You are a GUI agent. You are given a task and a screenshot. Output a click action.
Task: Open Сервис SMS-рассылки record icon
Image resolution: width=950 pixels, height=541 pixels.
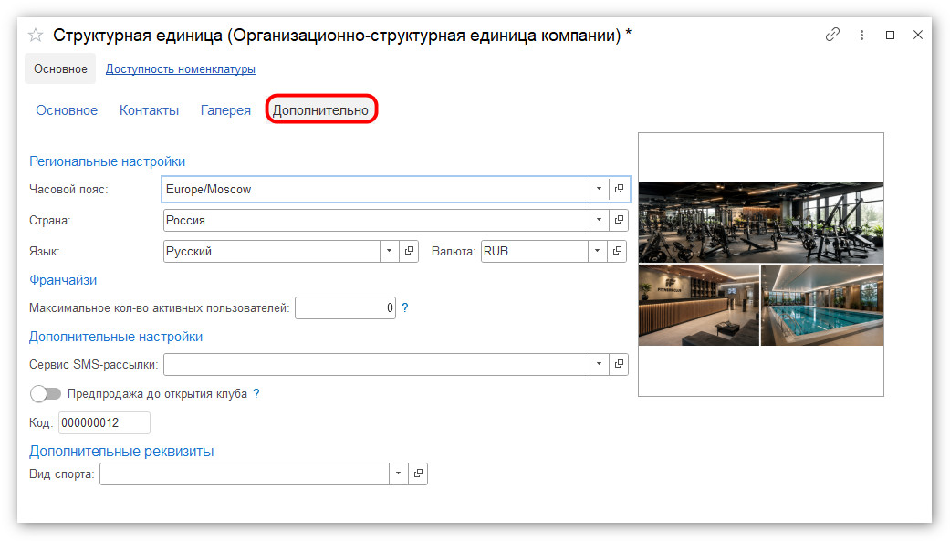click(619, 364)
